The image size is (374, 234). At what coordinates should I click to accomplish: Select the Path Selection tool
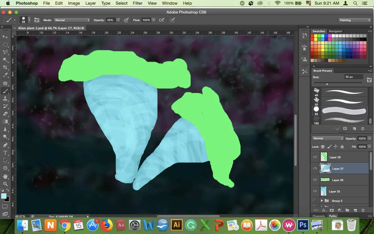point(5,160)
